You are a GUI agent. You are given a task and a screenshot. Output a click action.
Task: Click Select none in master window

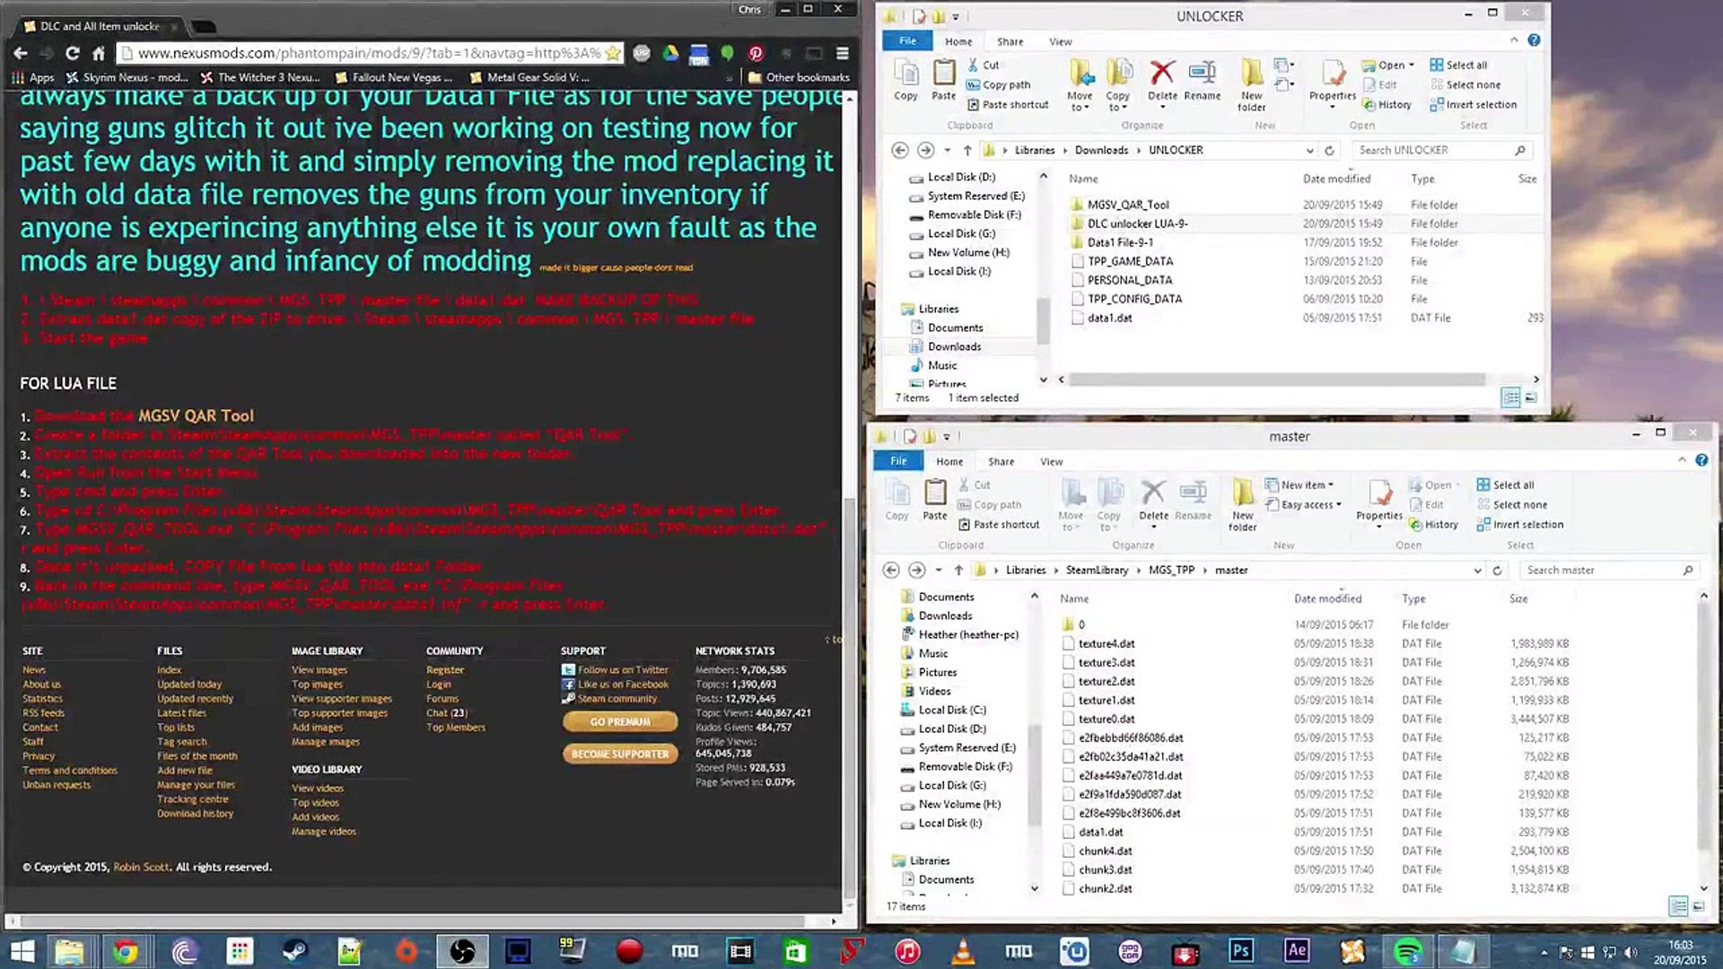[1518, 505]
